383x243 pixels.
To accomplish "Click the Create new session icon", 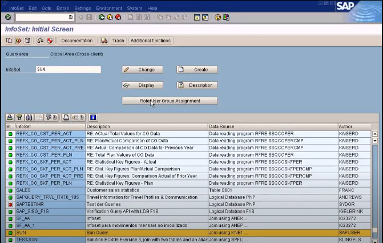I will tap(197, 17).
